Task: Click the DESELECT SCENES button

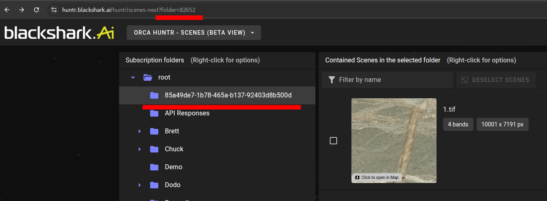Action: click(496, 80)
